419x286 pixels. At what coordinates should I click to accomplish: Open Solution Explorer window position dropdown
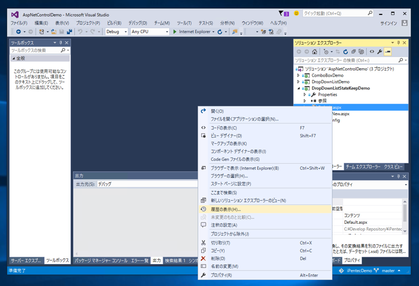(393, 43)
